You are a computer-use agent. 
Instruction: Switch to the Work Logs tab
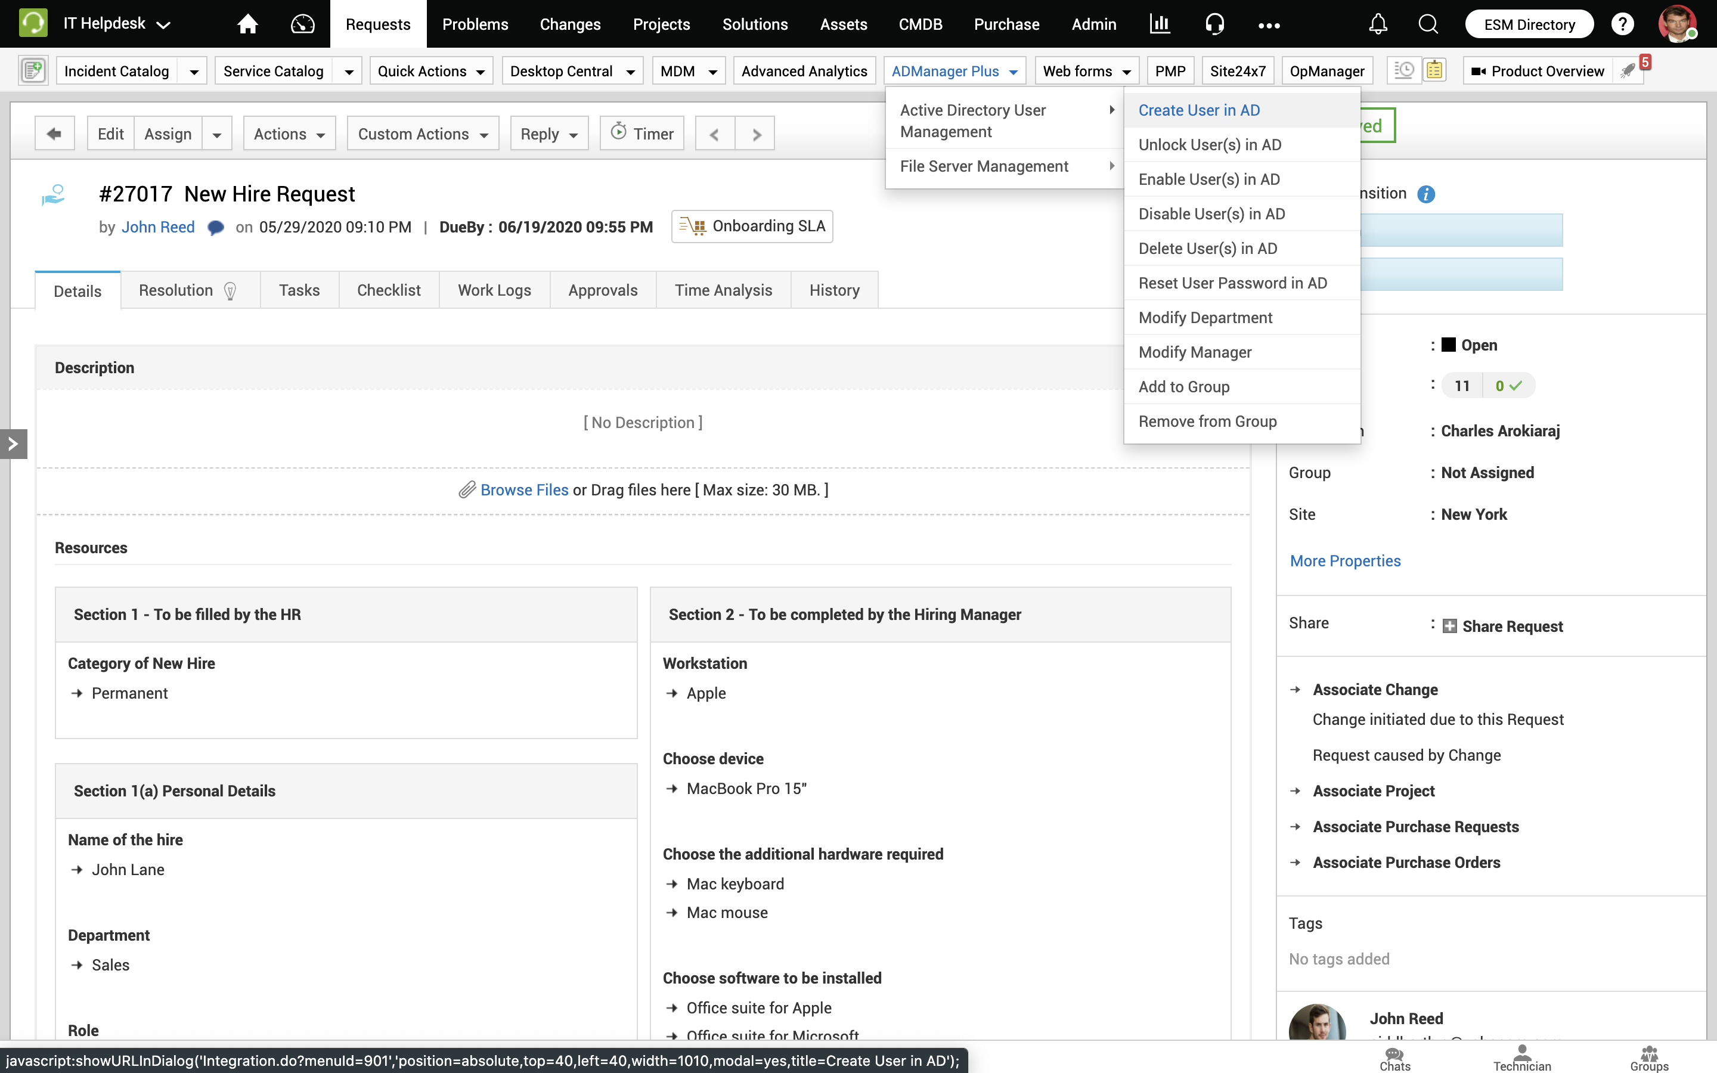point(494,290)
